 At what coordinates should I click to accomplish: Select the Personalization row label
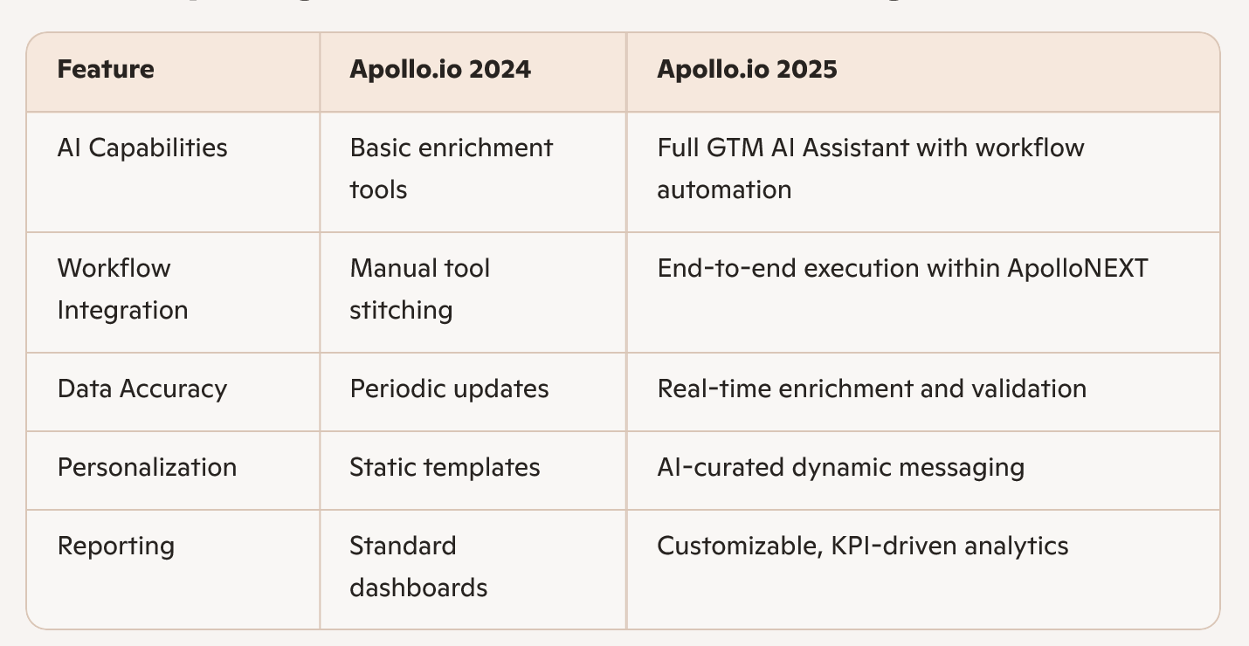click(147, 467)
